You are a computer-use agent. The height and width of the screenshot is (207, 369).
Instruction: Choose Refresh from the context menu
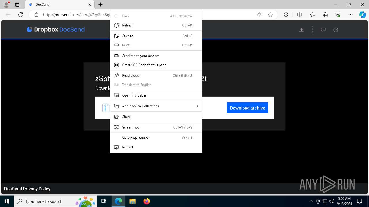(x=156, y=25)
